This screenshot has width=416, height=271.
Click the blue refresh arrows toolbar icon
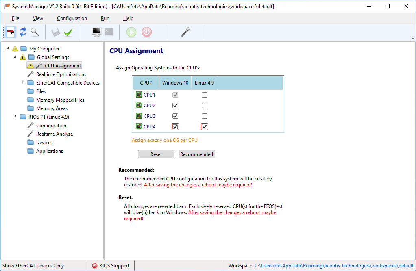pos(23,32)
